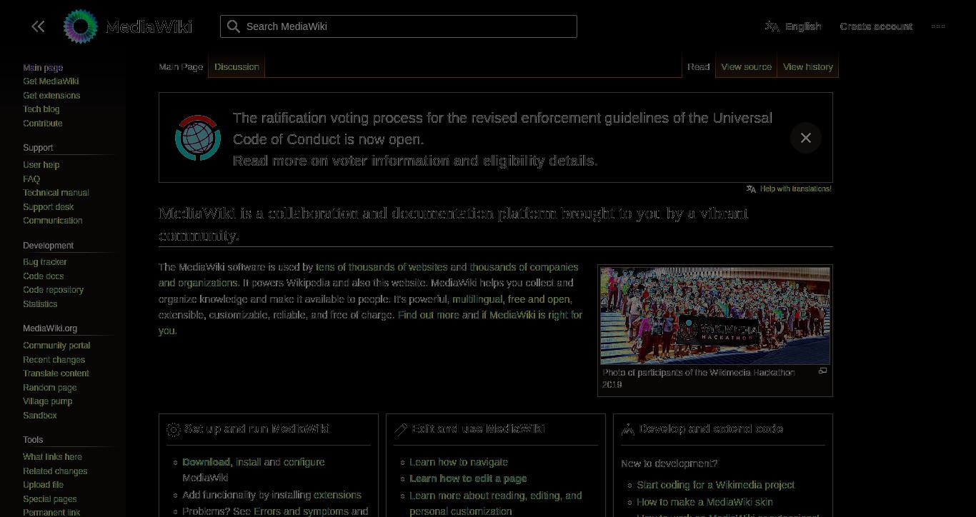Click What links here tool
Screen dimensions: 976x517
coord(52,457)
